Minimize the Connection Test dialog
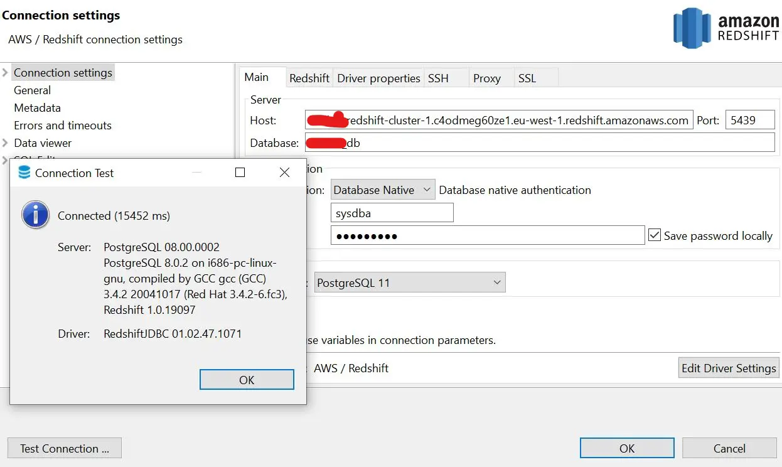Image resolution: width=782 pixels, height=467 pixels. click(197, 172)
